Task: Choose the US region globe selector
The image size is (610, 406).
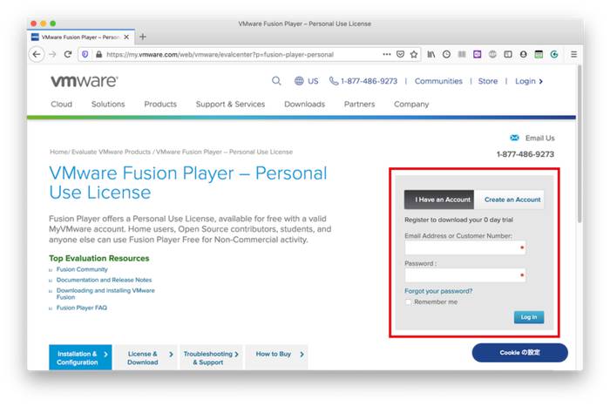Action: coord(306,81)
